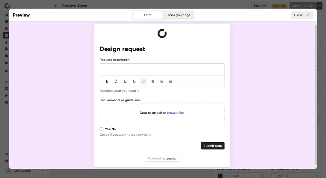Open the briefcase sidebar icon
Image resolution: width=326 pixels, height=178 pixels.
pos(6,102)
